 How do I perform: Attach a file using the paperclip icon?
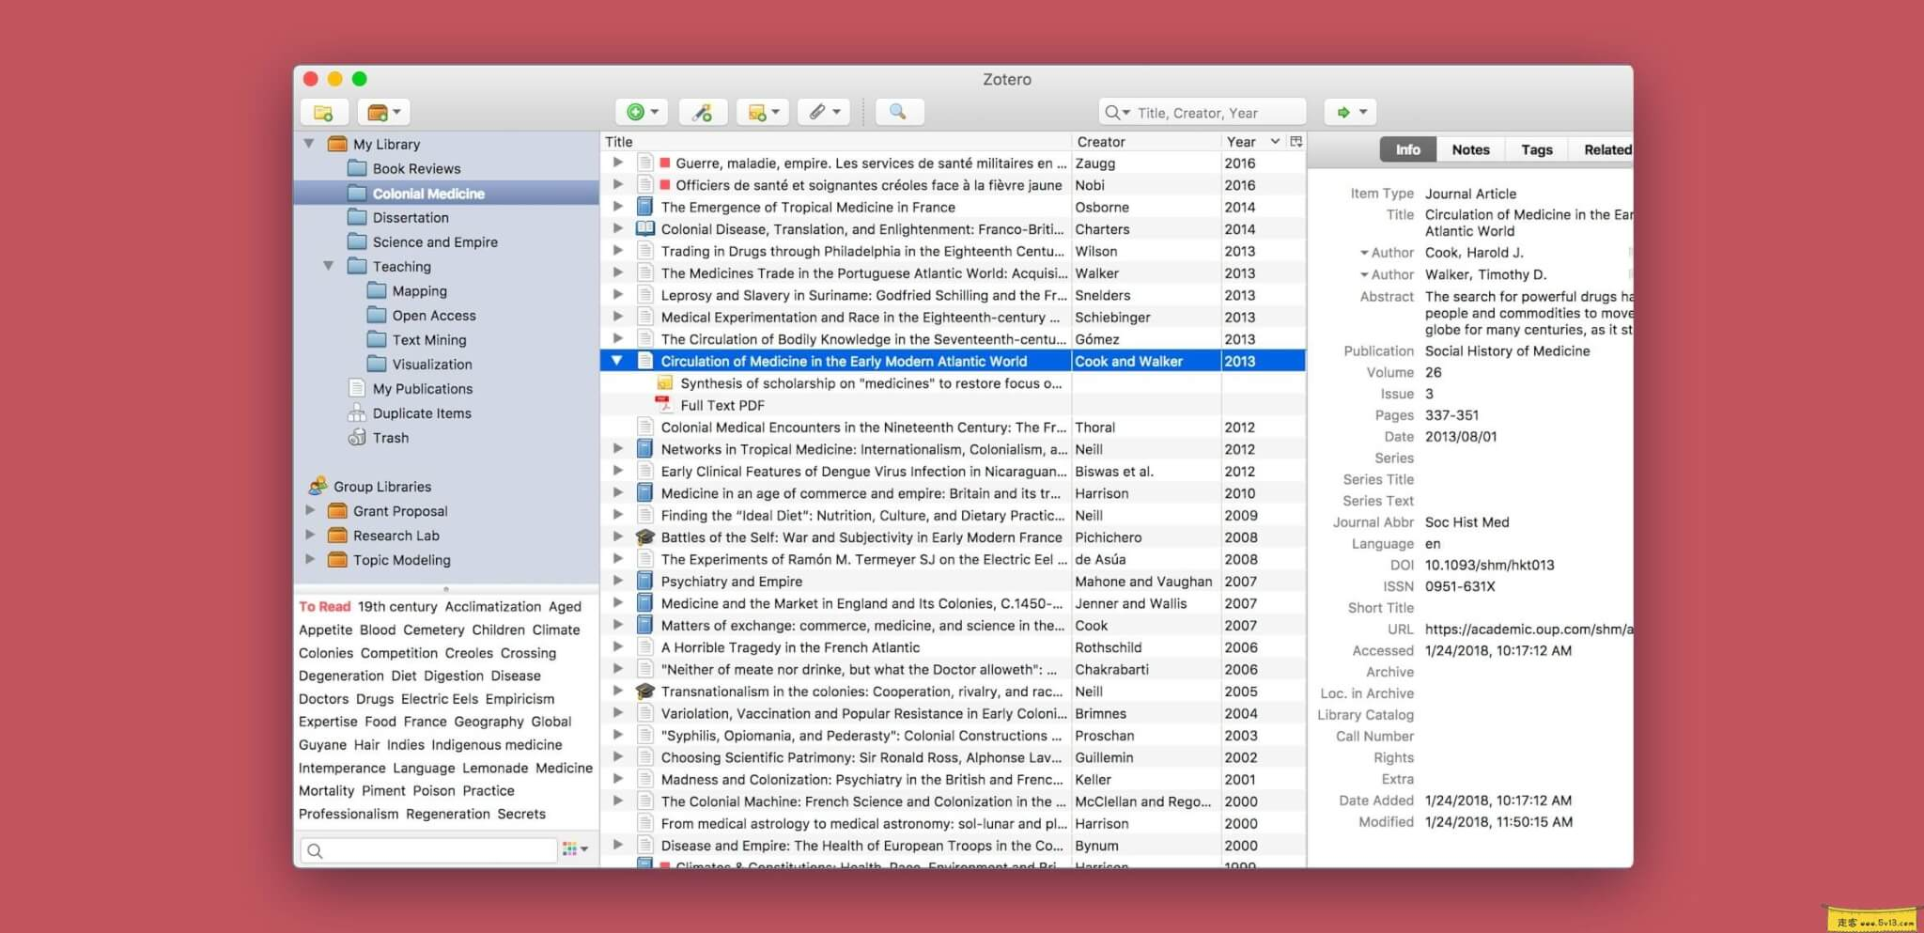pyautogui.click(x=818, y=111)
